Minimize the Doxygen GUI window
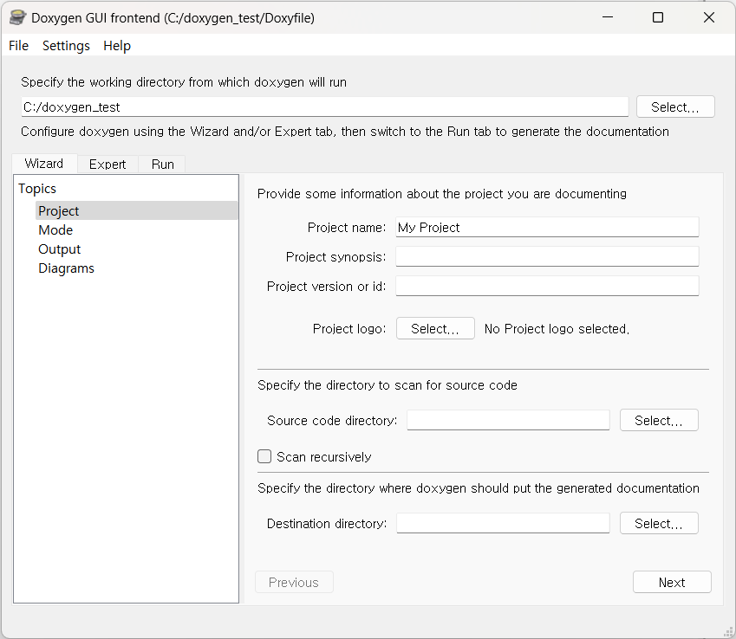 click(608, 17)
